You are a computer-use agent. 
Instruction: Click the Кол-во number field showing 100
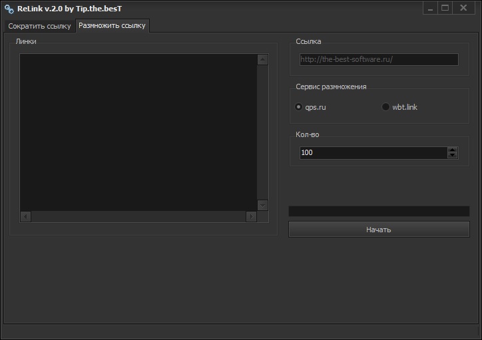coord(372,152)
